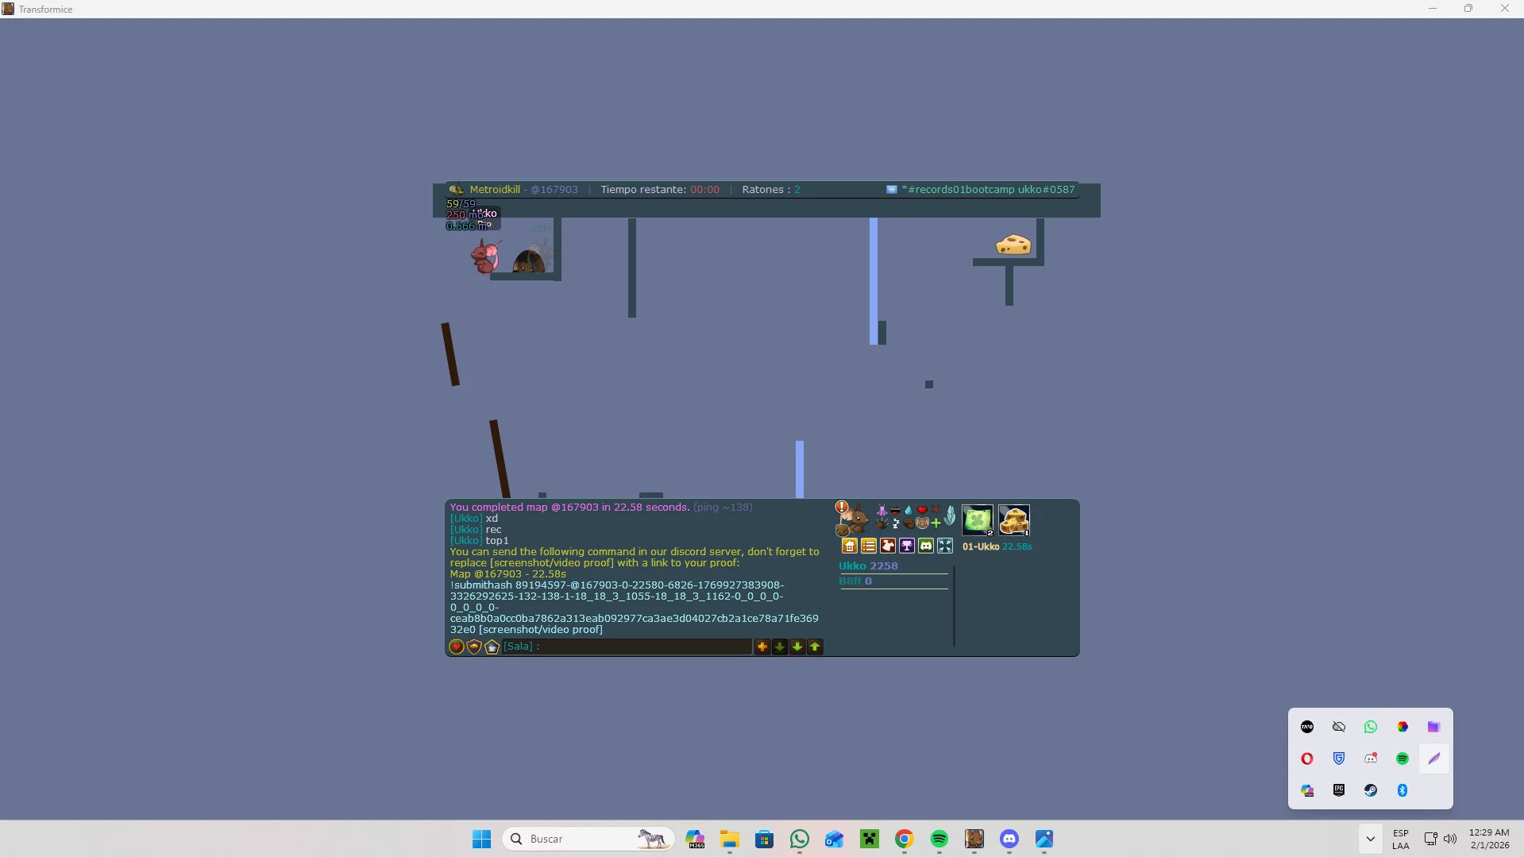Open the Epic Games tray icon

[1339, 790]
